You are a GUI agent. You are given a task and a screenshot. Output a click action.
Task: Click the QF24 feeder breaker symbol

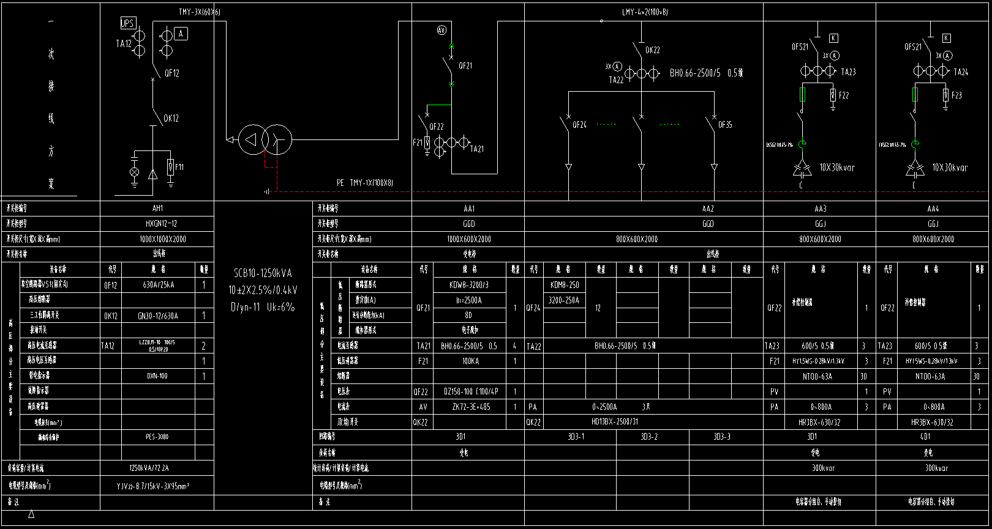pos(567,123)
